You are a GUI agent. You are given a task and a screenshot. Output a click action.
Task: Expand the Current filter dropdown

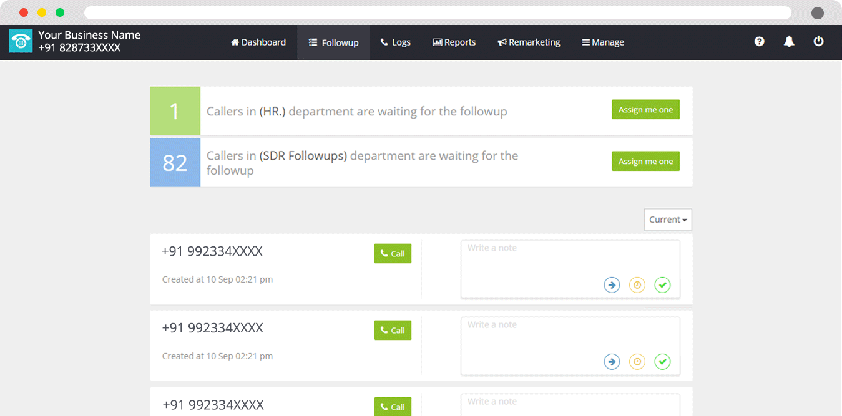[x=668, y=220]
